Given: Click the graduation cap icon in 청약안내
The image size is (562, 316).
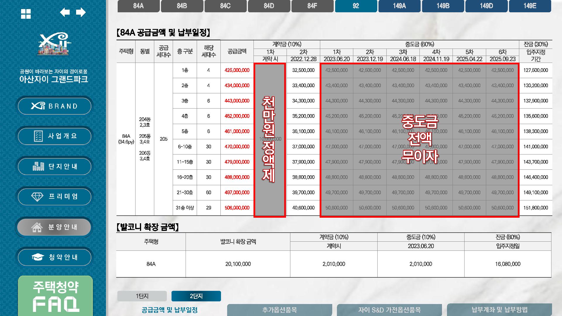Looking at the screenshot, I should [38, 257].
